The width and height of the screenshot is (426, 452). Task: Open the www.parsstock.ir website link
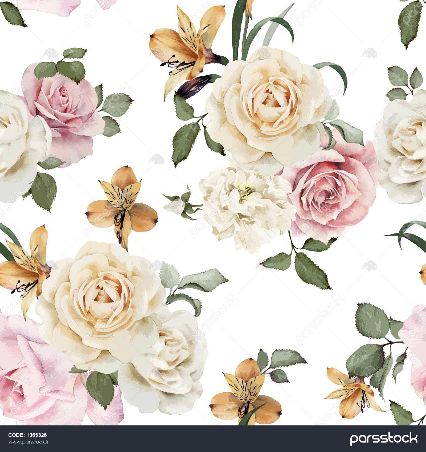point(28,442)
